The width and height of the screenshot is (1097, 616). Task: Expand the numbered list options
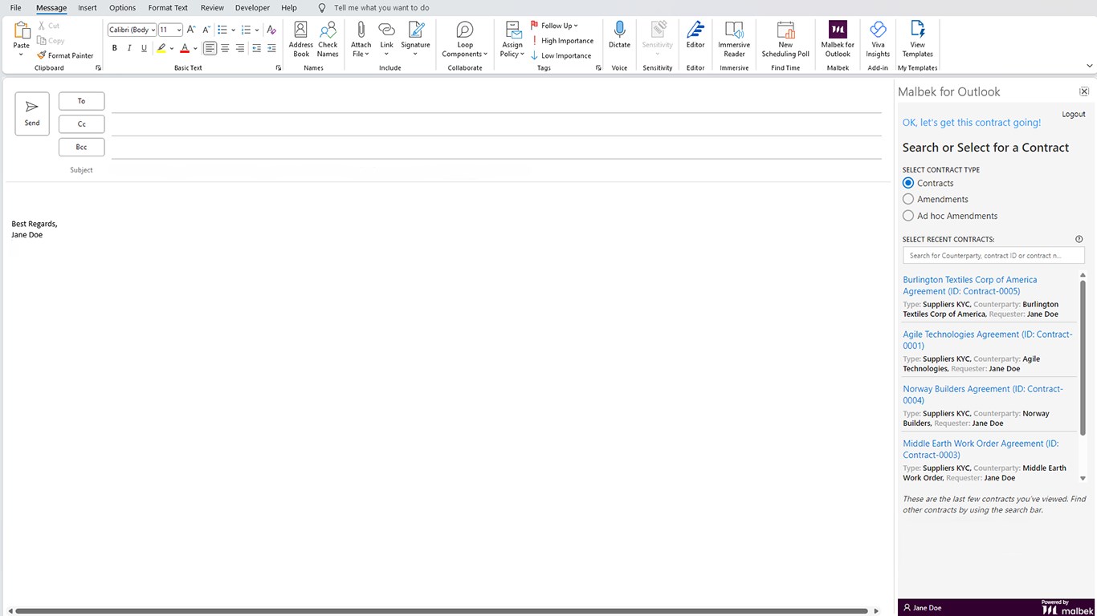coord(257,30)
